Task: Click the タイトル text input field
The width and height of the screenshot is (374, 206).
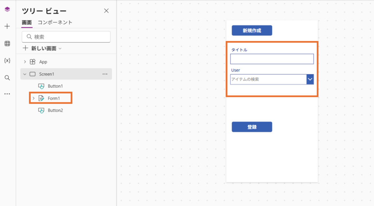Action: tap(272, 59)
